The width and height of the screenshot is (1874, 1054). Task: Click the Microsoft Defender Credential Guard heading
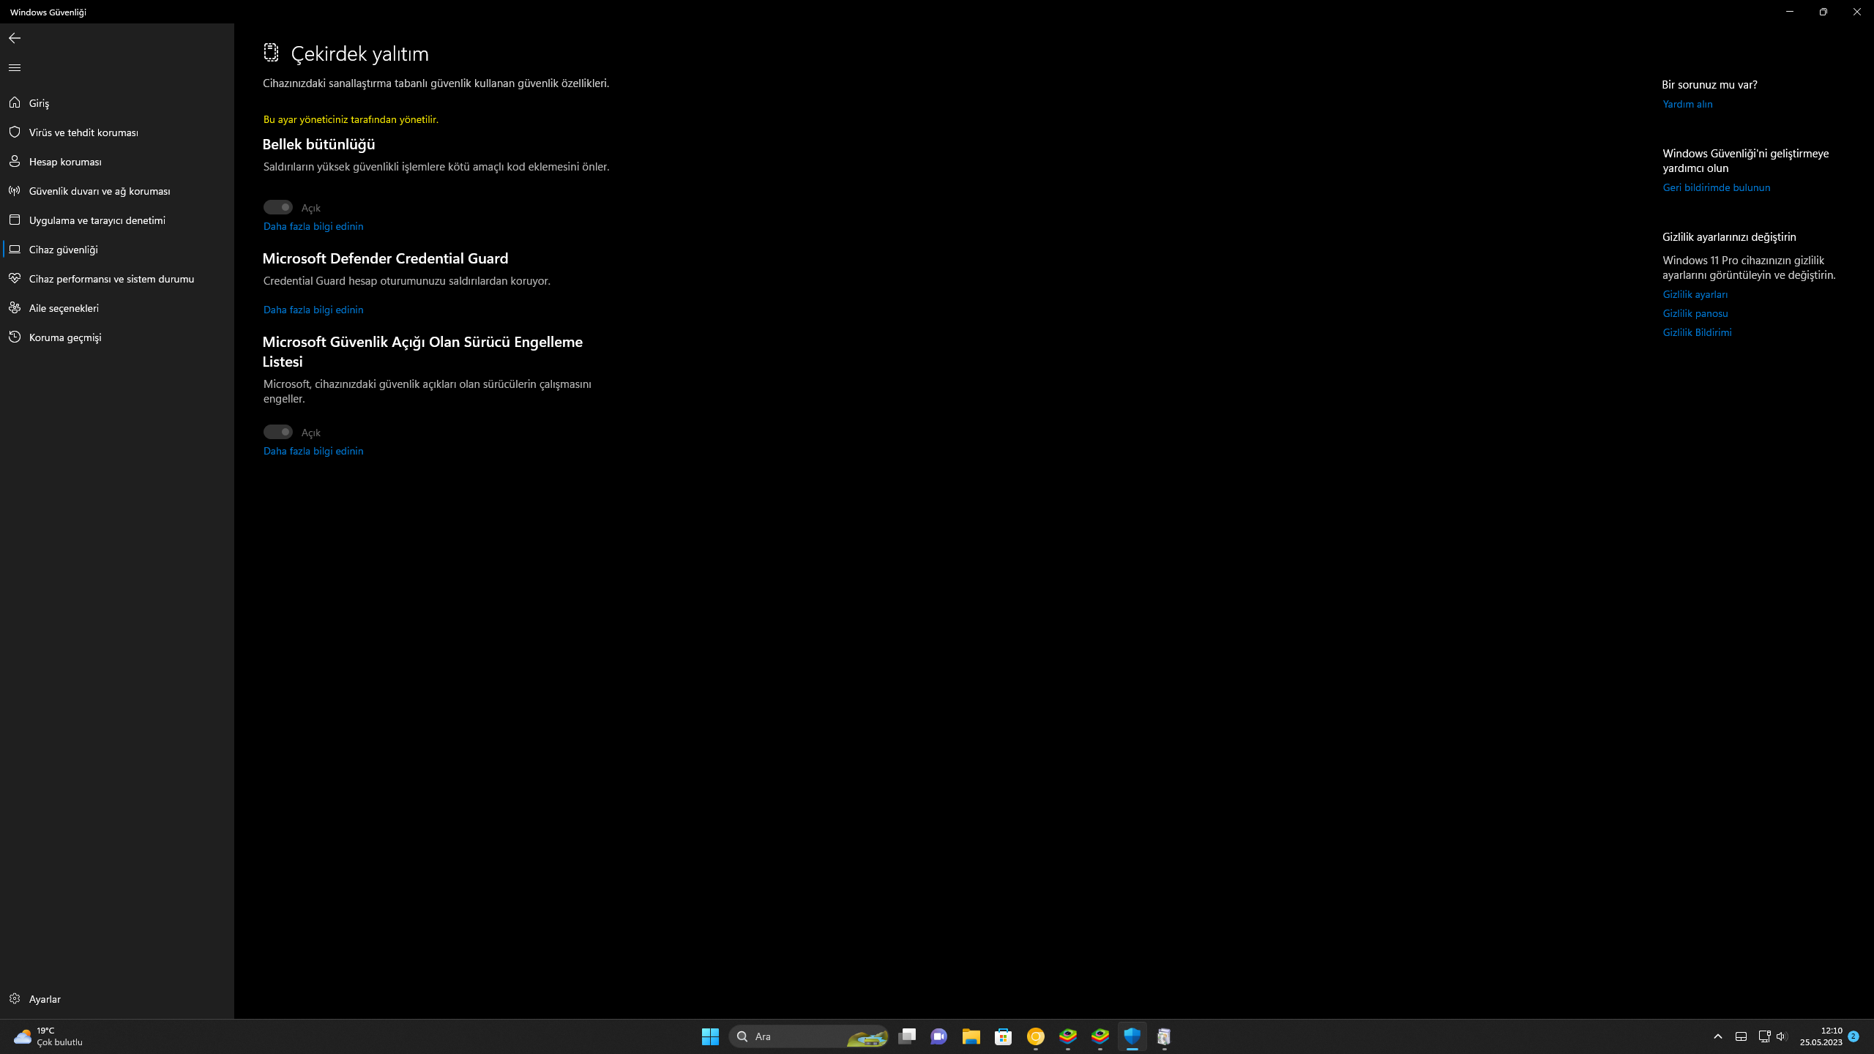385,258
